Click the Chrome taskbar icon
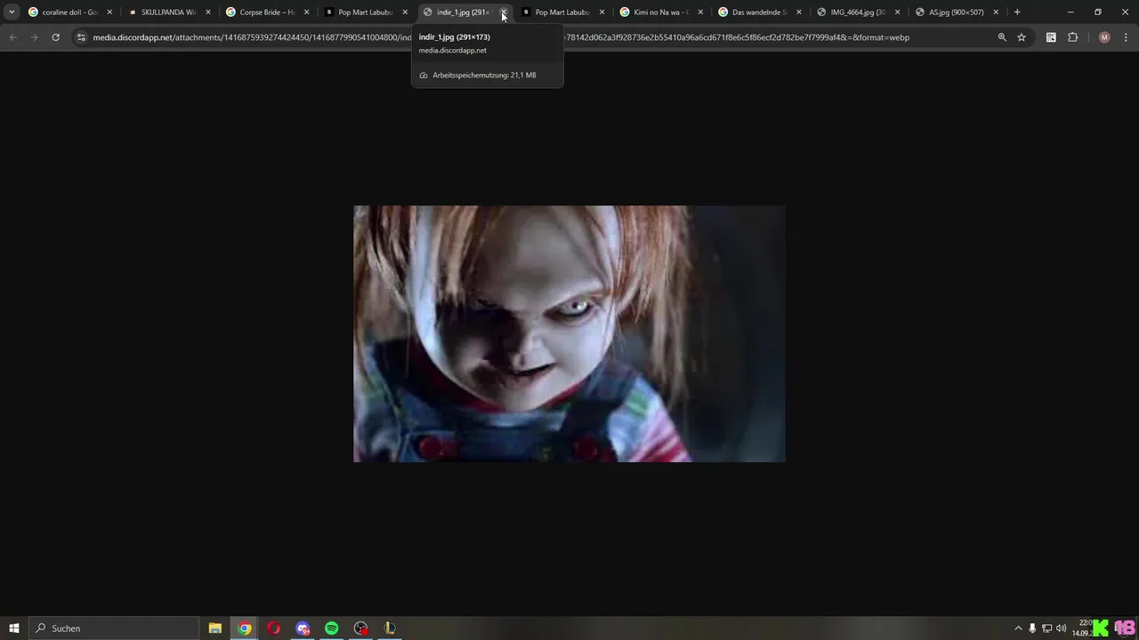The image size is (1139, 640). pos(245,628)
